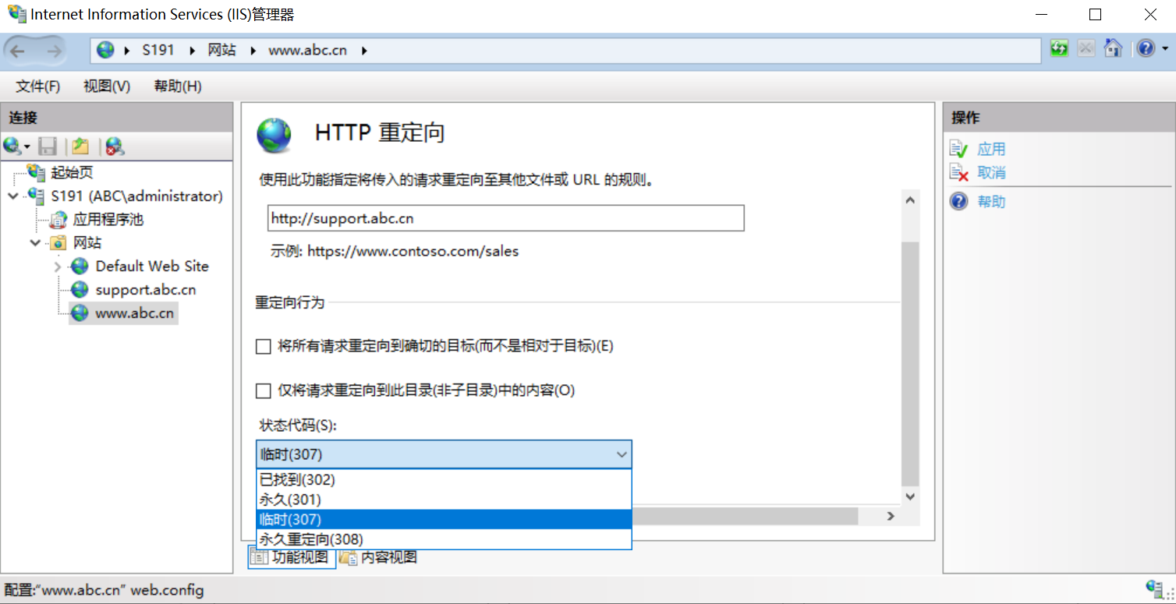Switch to 内容视图 content view tab

(x=378, y=557)
